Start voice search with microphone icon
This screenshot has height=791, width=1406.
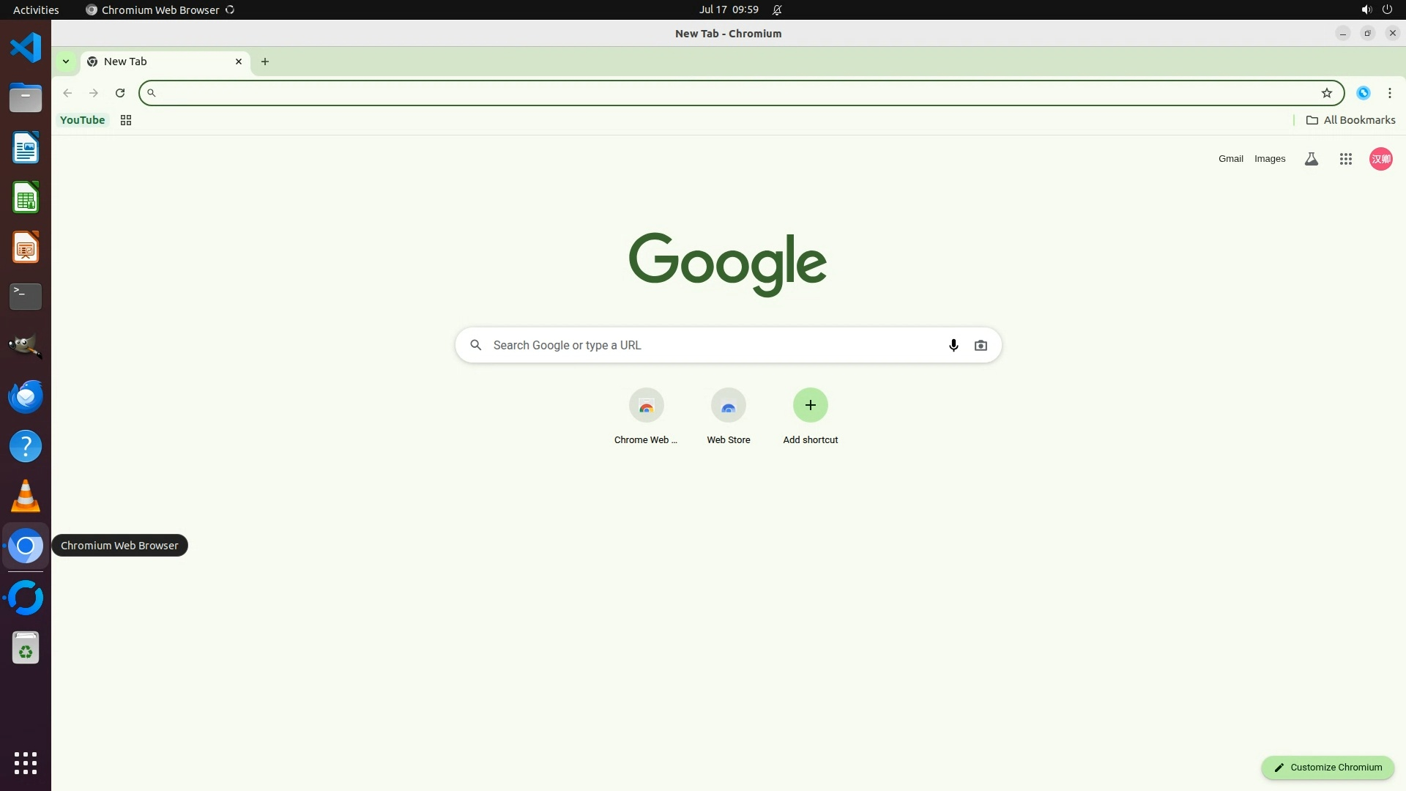coord(953,345)
